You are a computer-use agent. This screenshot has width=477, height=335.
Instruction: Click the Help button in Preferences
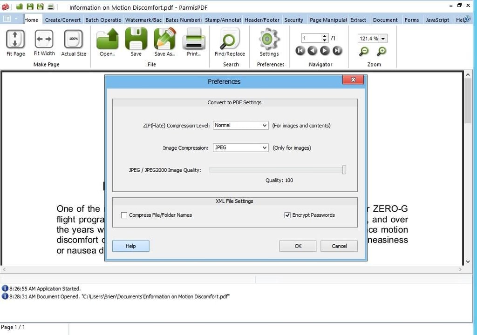pyautogui.click(x=131, y=246)
